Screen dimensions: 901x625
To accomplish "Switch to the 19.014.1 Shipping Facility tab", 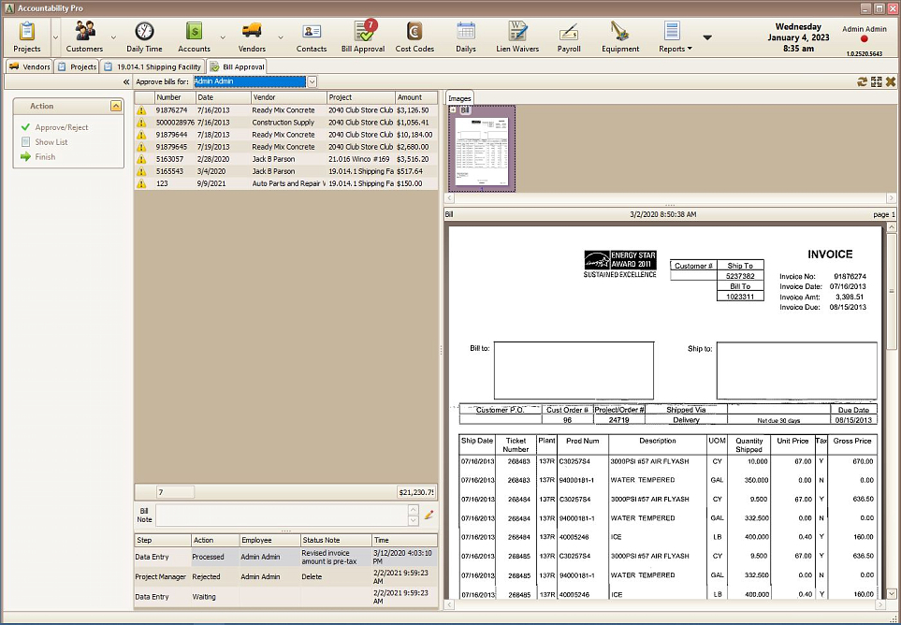I will 153,67.
